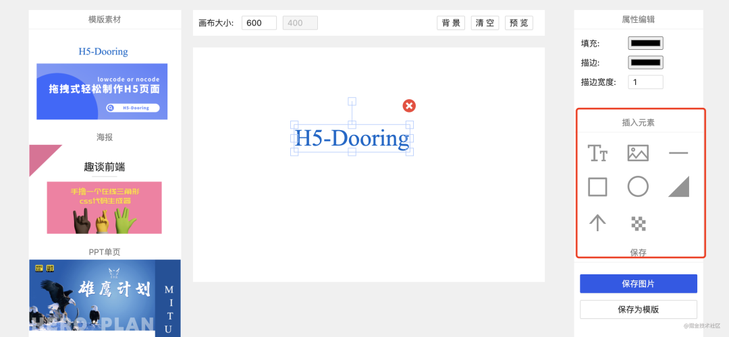Click the 保存为模版 button
This screenshot has width=729, height=337.
[x=639, y=309]
